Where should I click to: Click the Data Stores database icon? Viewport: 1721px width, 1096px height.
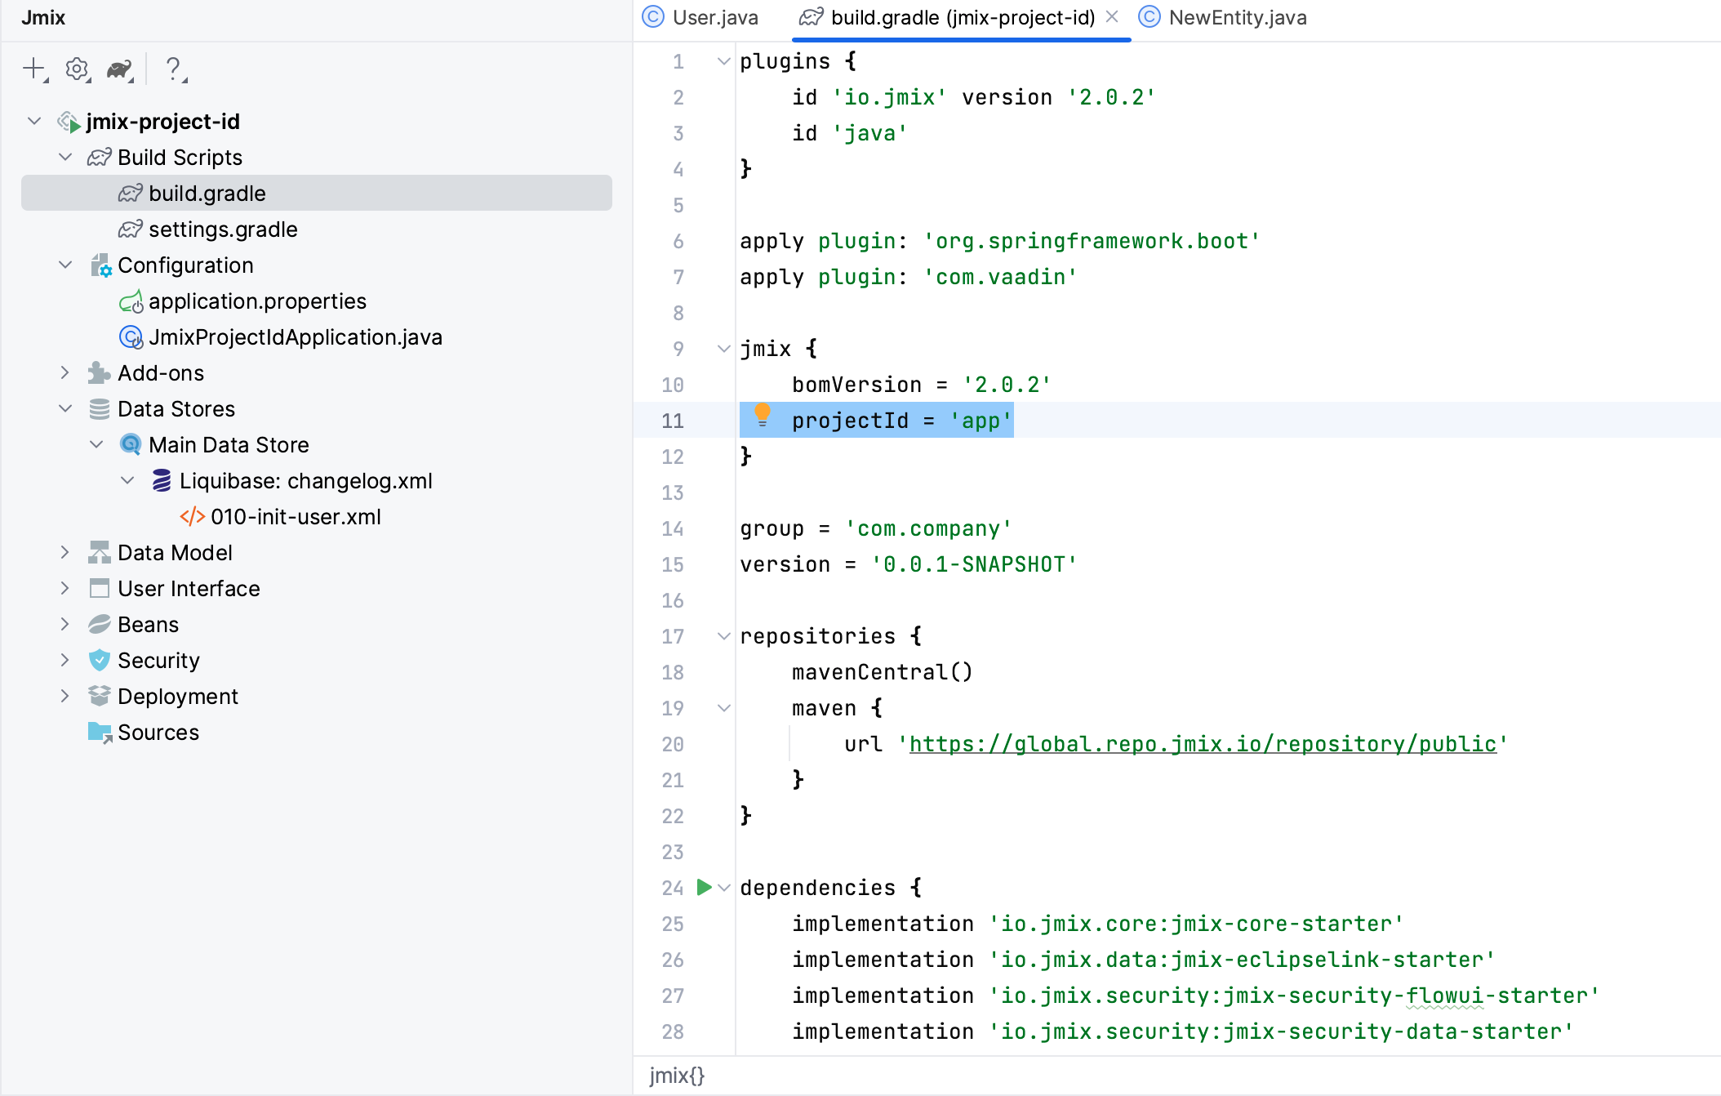tap(100, 409)
